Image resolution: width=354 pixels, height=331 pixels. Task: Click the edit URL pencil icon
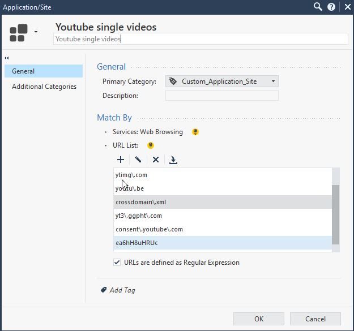coord(138,160)
